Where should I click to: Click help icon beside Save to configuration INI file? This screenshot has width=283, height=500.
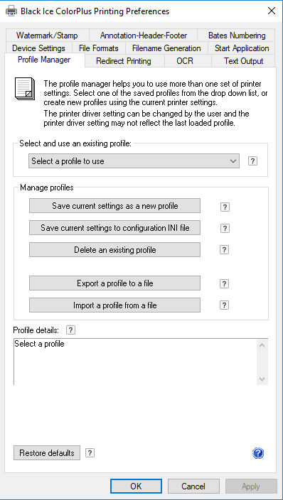(225, 228)
